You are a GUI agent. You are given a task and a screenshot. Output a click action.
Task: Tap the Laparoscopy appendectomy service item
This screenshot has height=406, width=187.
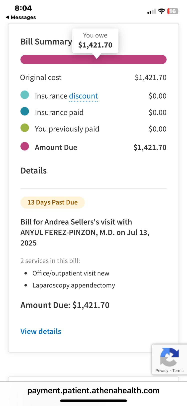click(74, 285)
